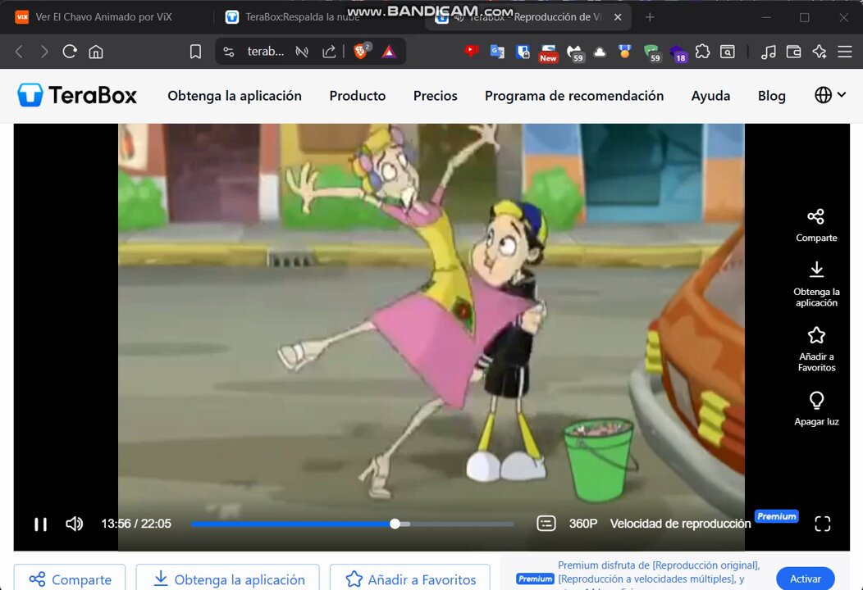Viewport: 863px width, 590px height.
Task: Go to browser home page
Action: pyautogui.click(x=96, y=52)
